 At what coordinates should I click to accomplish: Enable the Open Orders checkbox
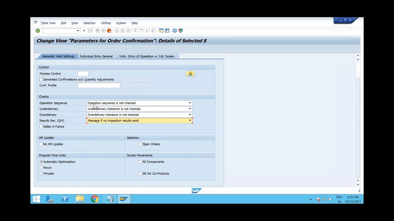pos(140,144)
